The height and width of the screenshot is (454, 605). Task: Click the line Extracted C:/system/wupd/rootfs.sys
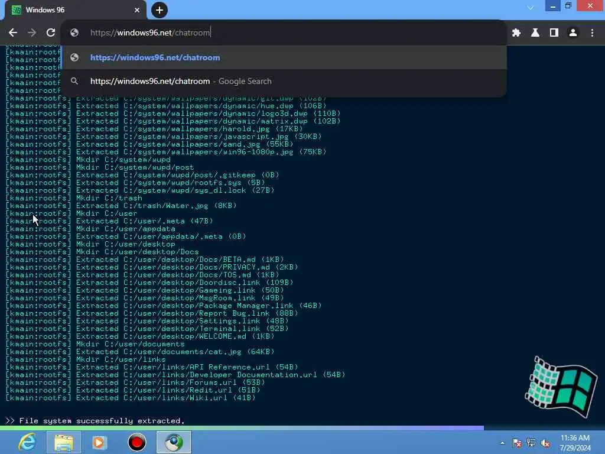pos(135,182)
